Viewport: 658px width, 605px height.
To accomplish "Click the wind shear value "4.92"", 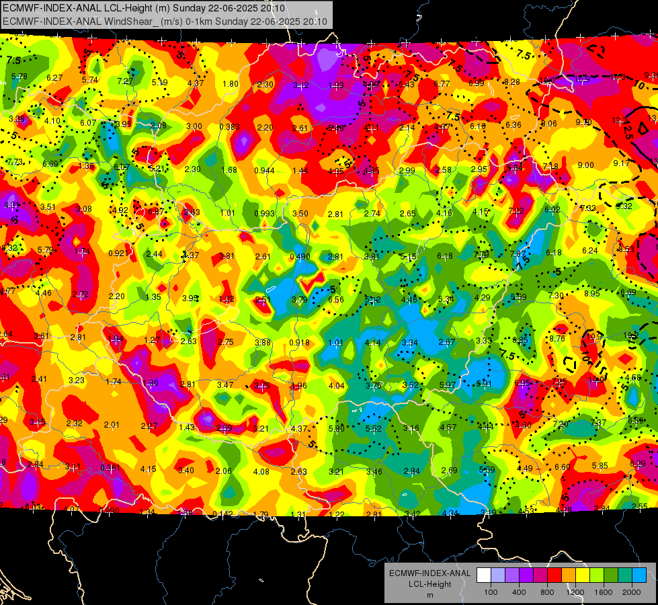I will pos(120,210).
